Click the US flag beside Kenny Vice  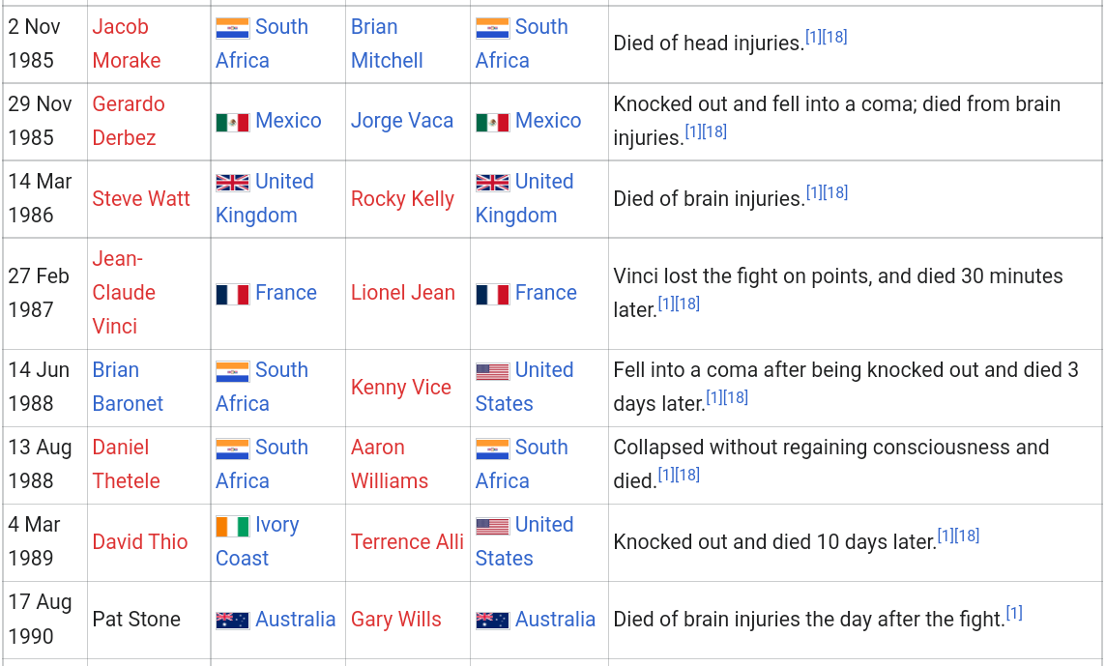(492, 371)
